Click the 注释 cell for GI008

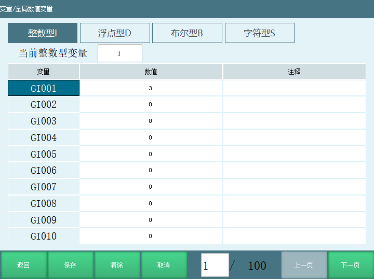click(294, 203)
